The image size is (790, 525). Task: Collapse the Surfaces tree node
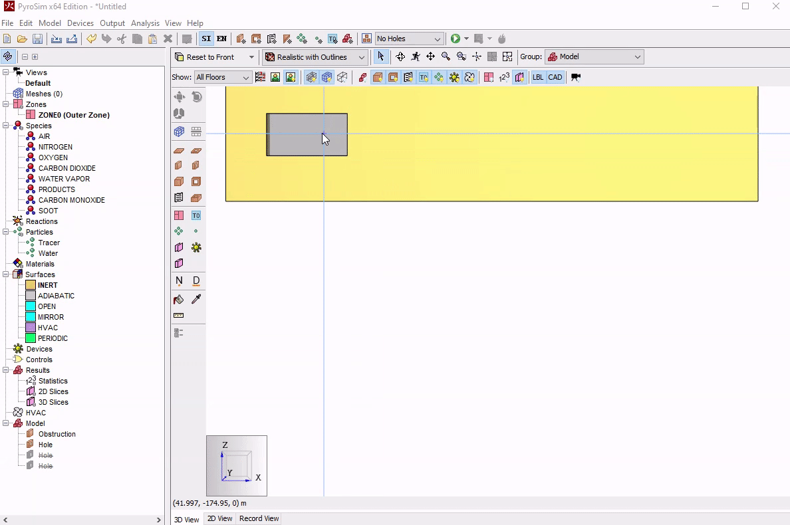[6, 274]
